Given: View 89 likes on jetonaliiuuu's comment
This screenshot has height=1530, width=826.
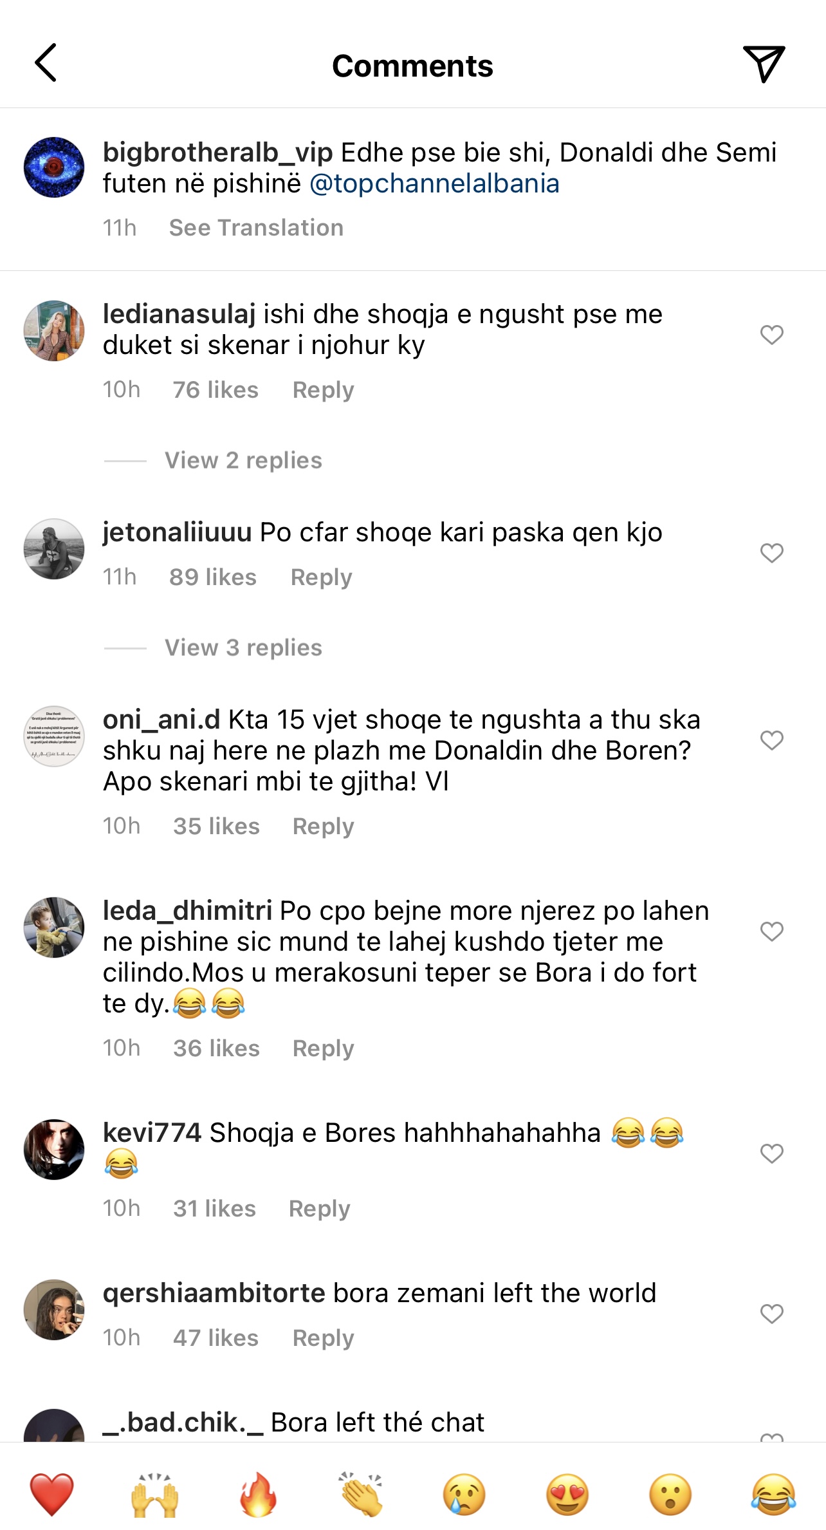Looking at the screenshot, I should click(213, 577).
